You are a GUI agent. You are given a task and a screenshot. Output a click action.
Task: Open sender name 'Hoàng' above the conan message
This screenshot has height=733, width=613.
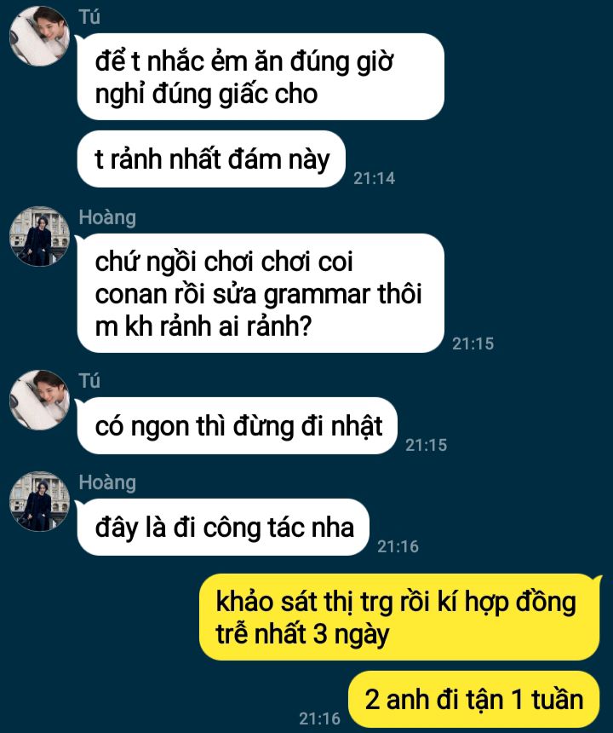[107, 218]
